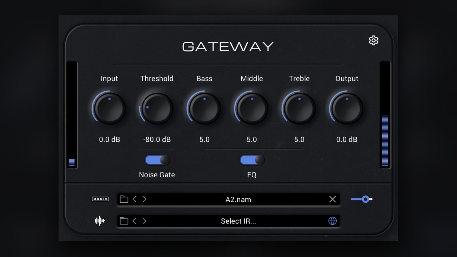Click the Middle knob
Image resolution: width=457 pixels, height=257 pixels.
(252, 109)
